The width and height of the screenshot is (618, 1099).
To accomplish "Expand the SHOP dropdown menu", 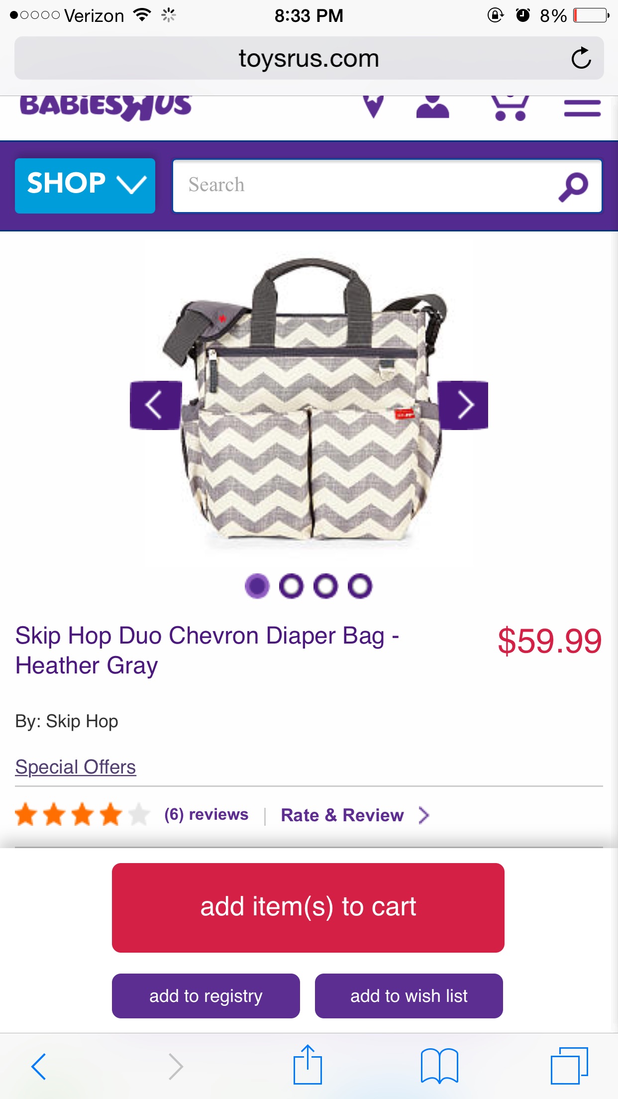I will pos(85,186).
